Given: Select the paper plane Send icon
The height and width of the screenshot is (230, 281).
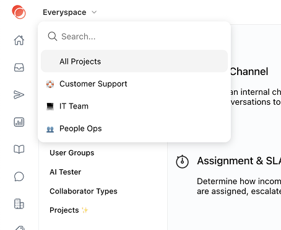Looking at the screenshot, I should (19, 95).
